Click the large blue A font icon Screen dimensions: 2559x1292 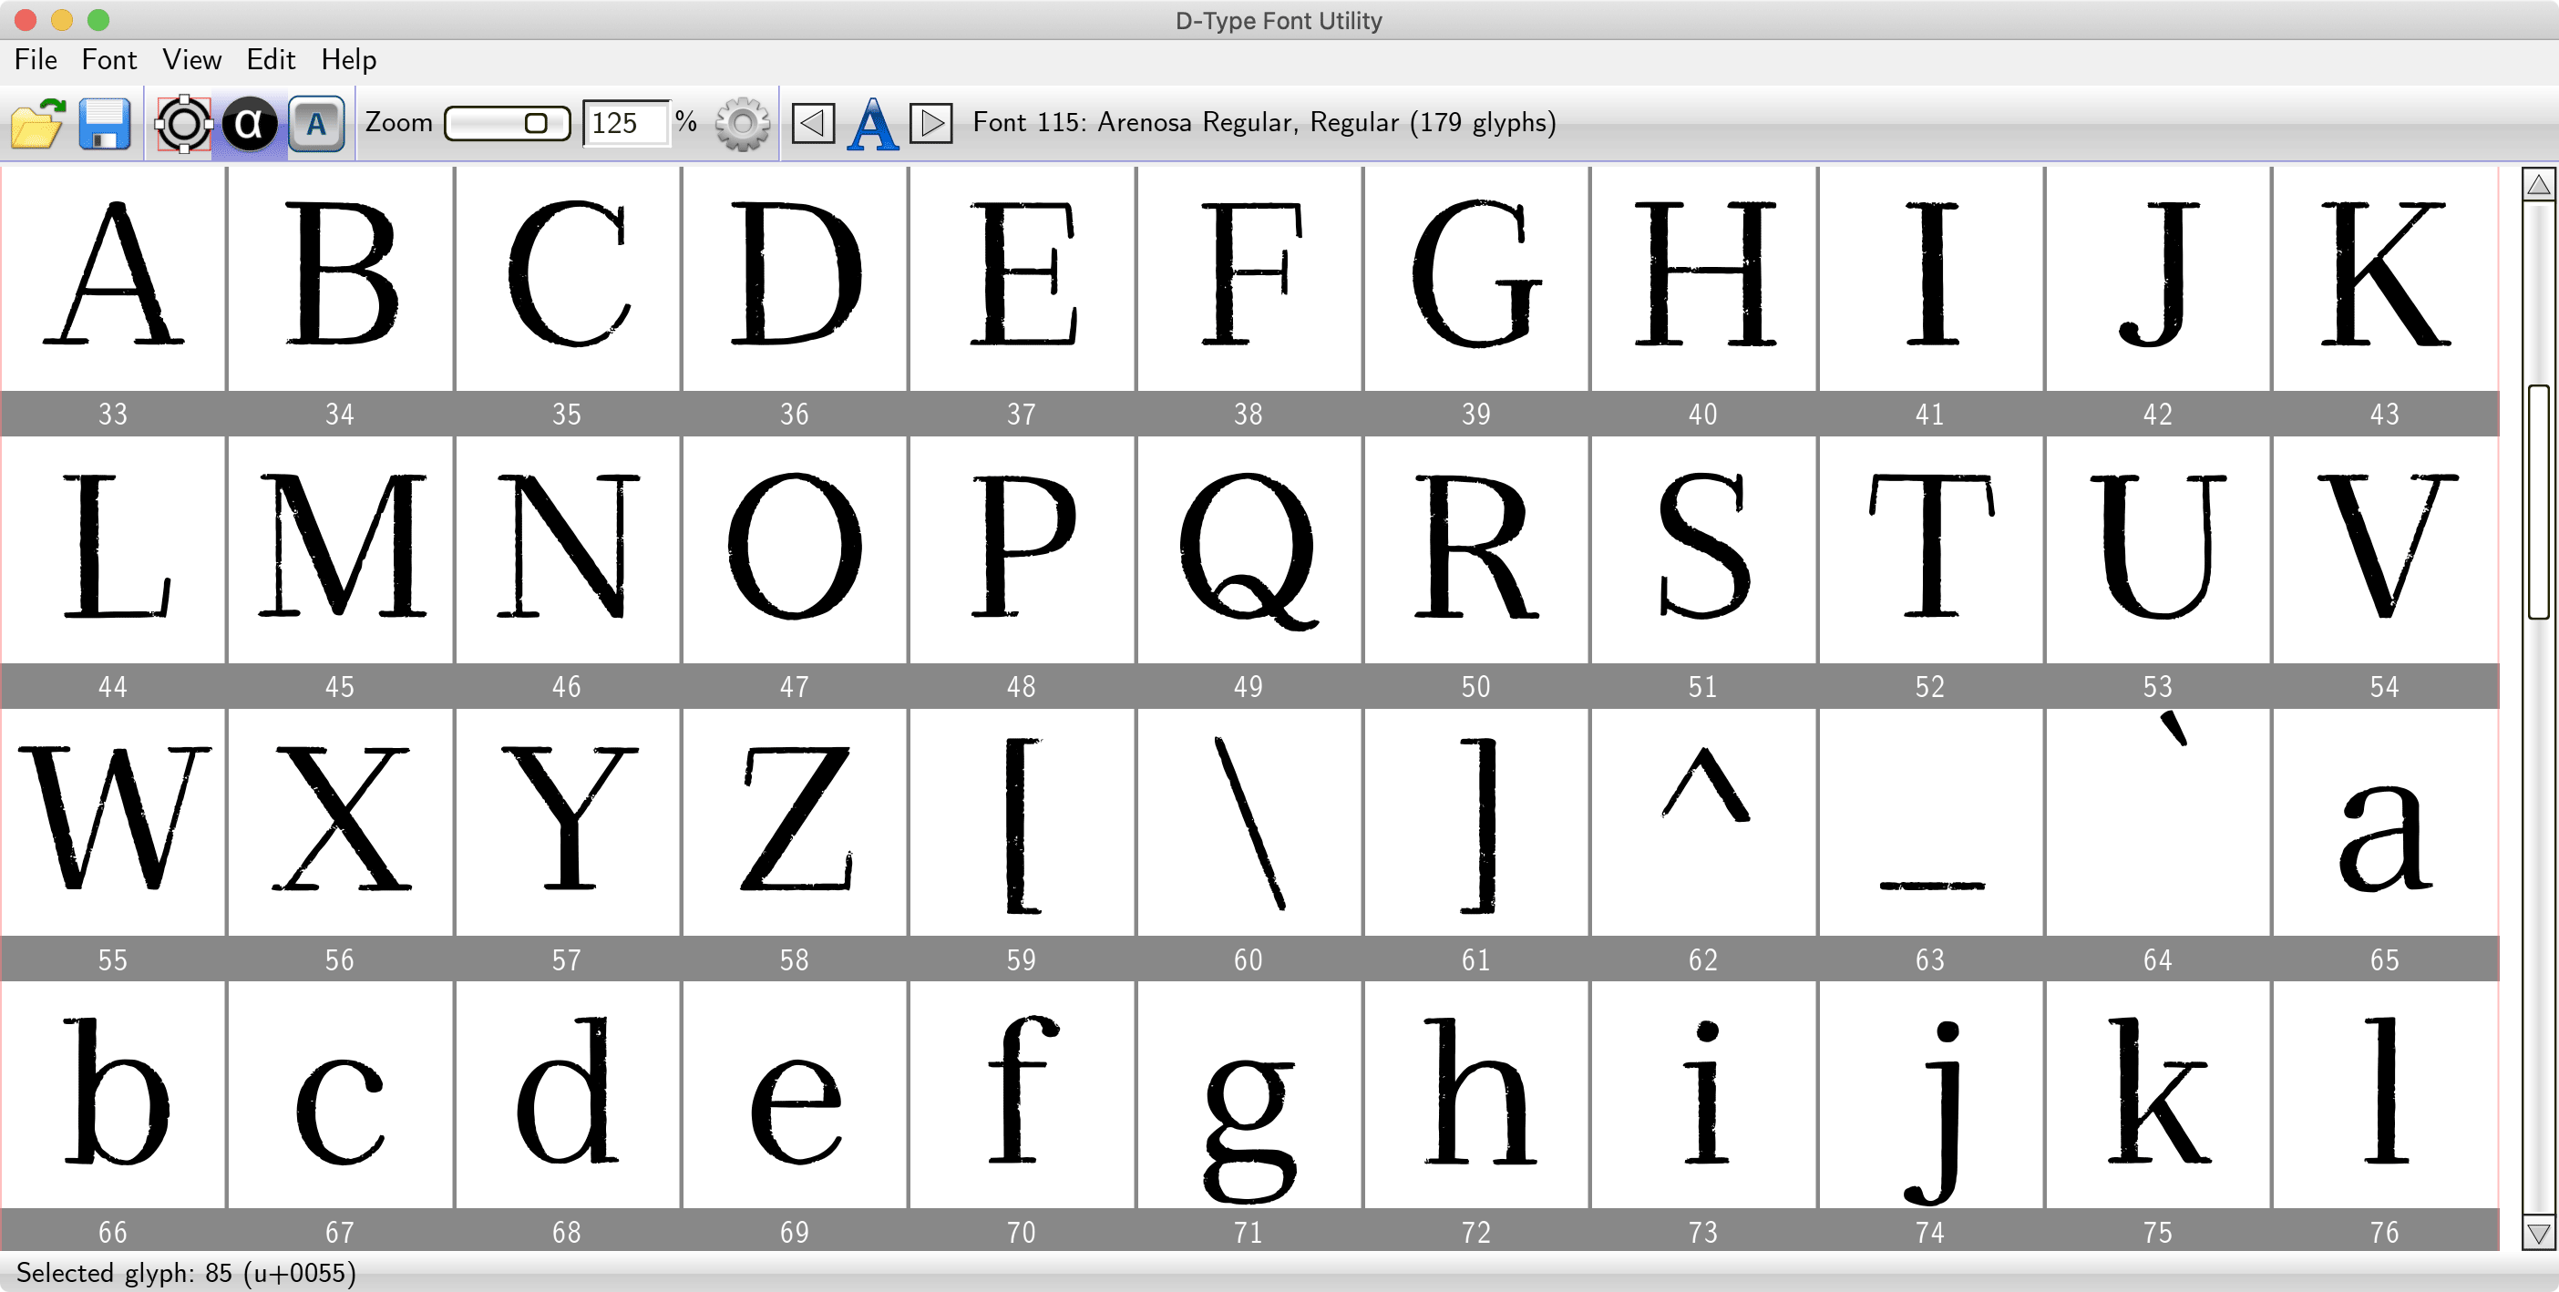coord(873,124)
